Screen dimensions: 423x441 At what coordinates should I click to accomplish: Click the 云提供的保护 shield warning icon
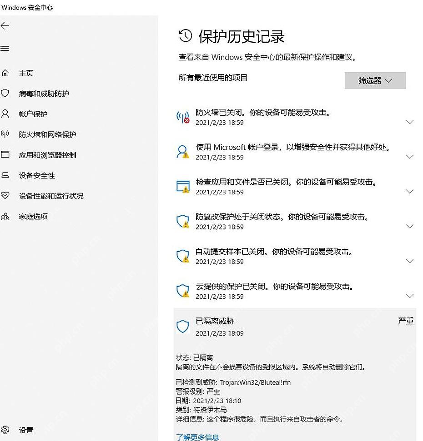[183, 291]
